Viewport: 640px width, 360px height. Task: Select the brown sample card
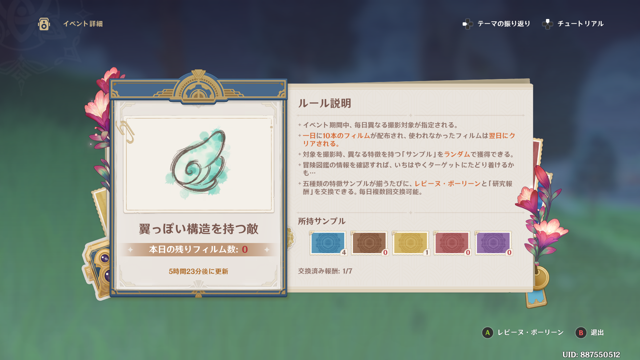[369, 243]
